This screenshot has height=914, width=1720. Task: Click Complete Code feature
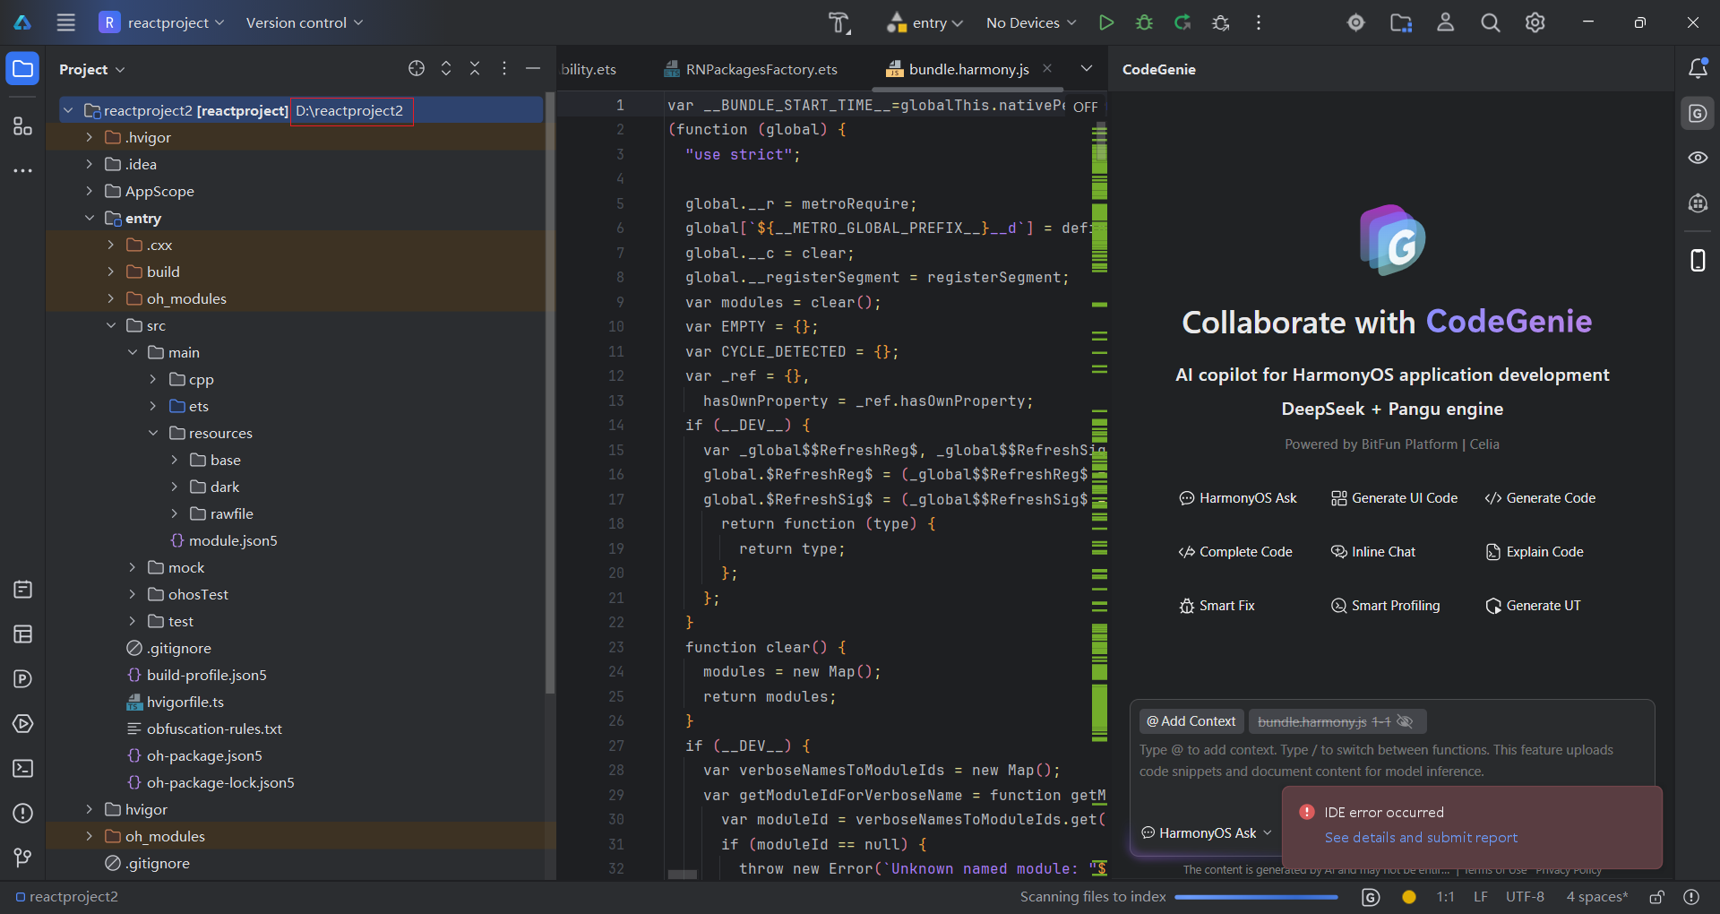(1235, 552)
